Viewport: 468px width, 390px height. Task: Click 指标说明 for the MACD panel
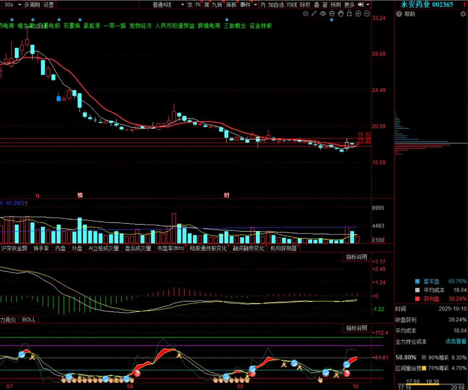356,257
